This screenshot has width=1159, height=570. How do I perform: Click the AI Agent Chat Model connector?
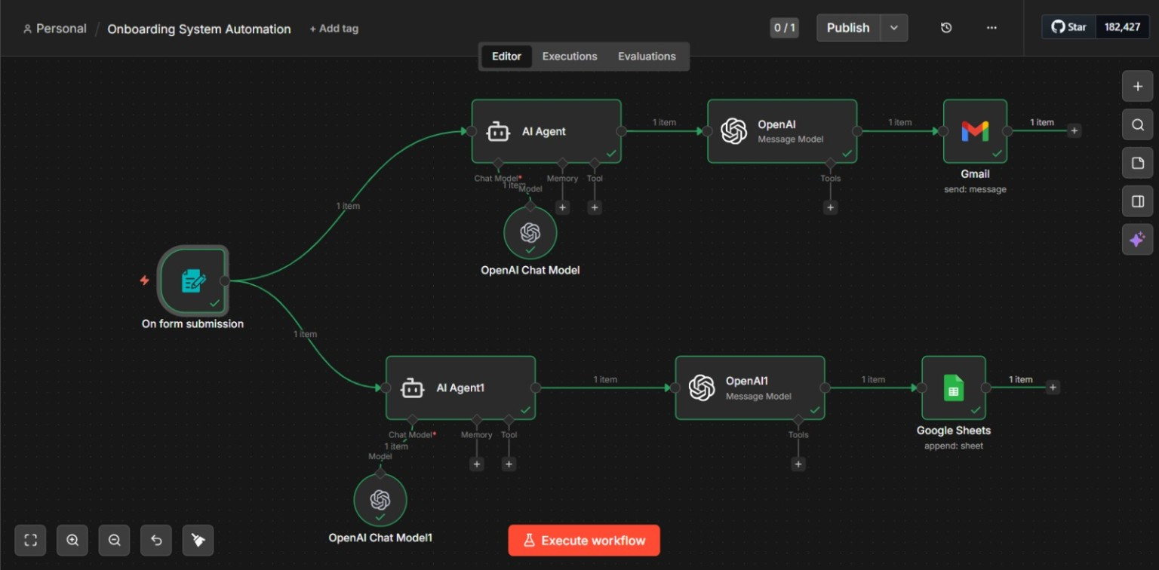[497, 163]
